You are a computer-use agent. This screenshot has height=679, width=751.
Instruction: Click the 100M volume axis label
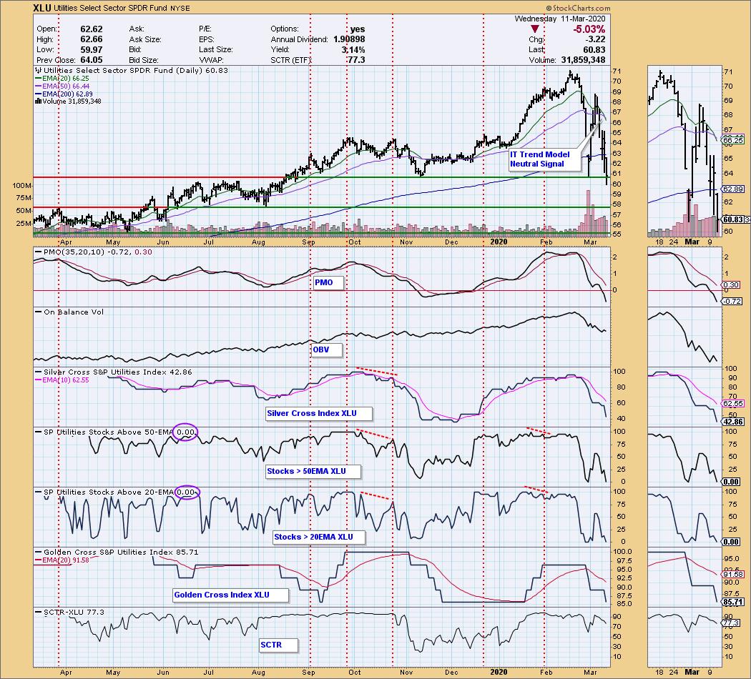21,186
